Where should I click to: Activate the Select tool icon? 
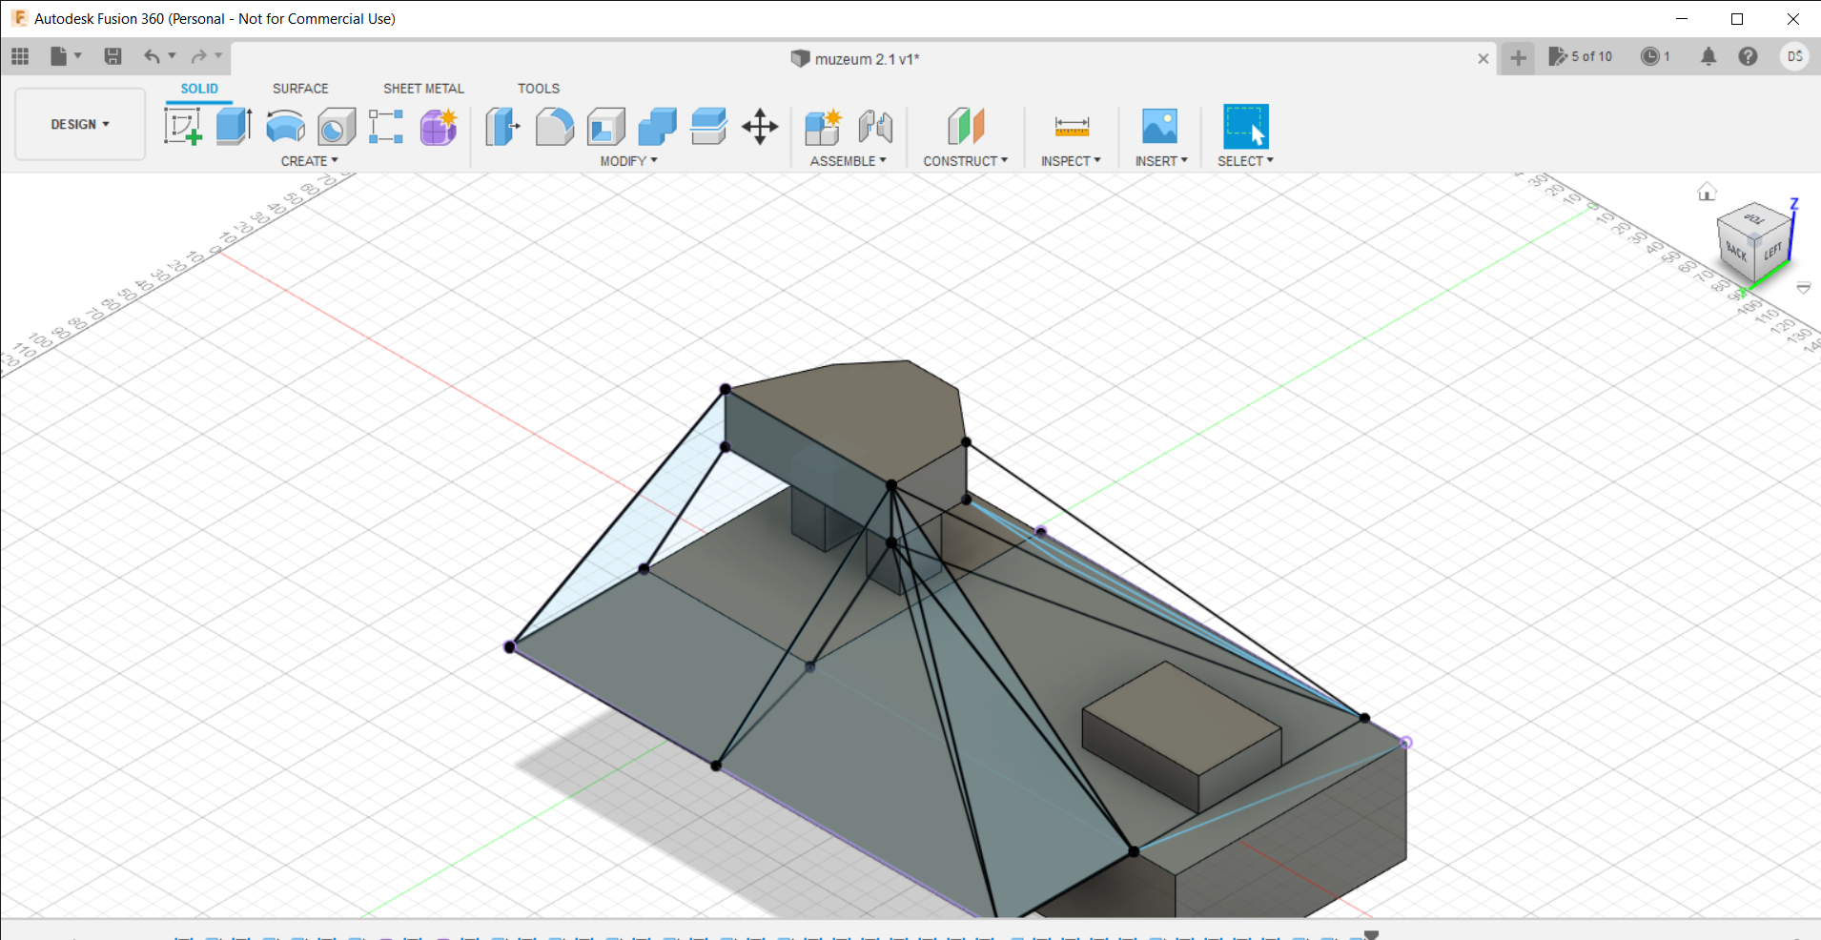(x=1245, y=126)
